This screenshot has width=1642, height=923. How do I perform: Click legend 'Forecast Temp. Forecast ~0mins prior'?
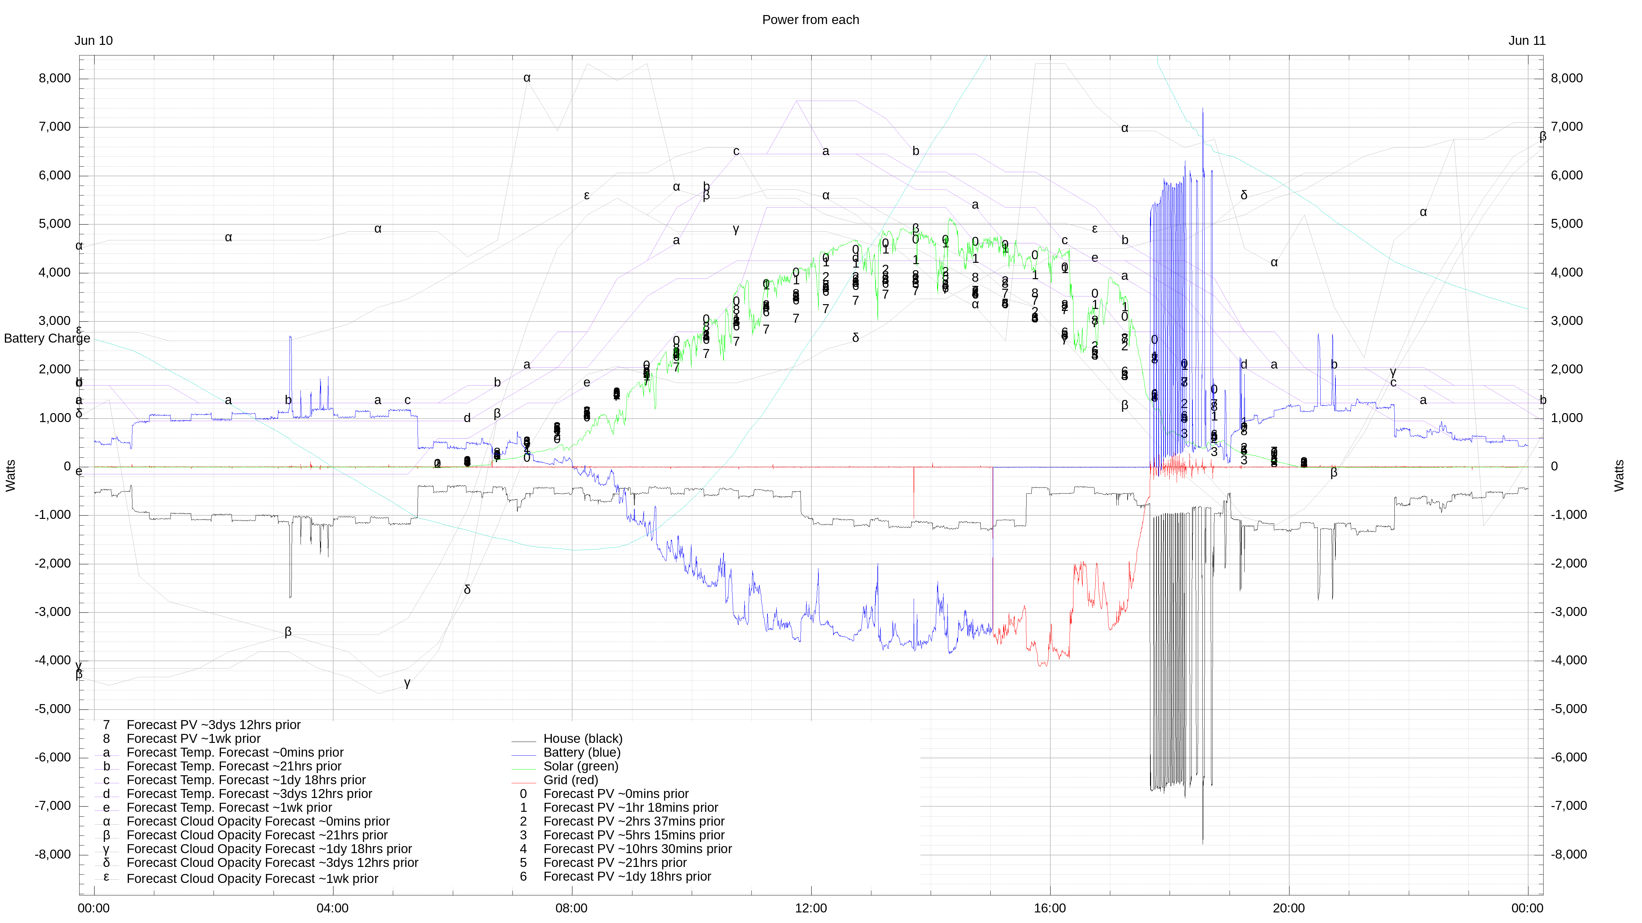pyautogui.click(x=235, y=752)
